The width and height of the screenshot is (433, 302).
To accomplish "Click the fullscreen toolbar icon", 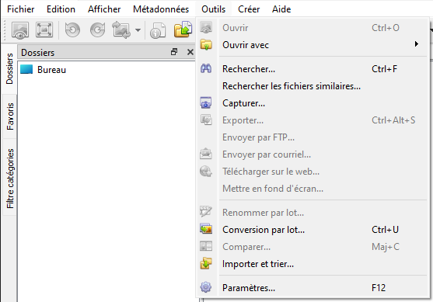I will (44, 30).
